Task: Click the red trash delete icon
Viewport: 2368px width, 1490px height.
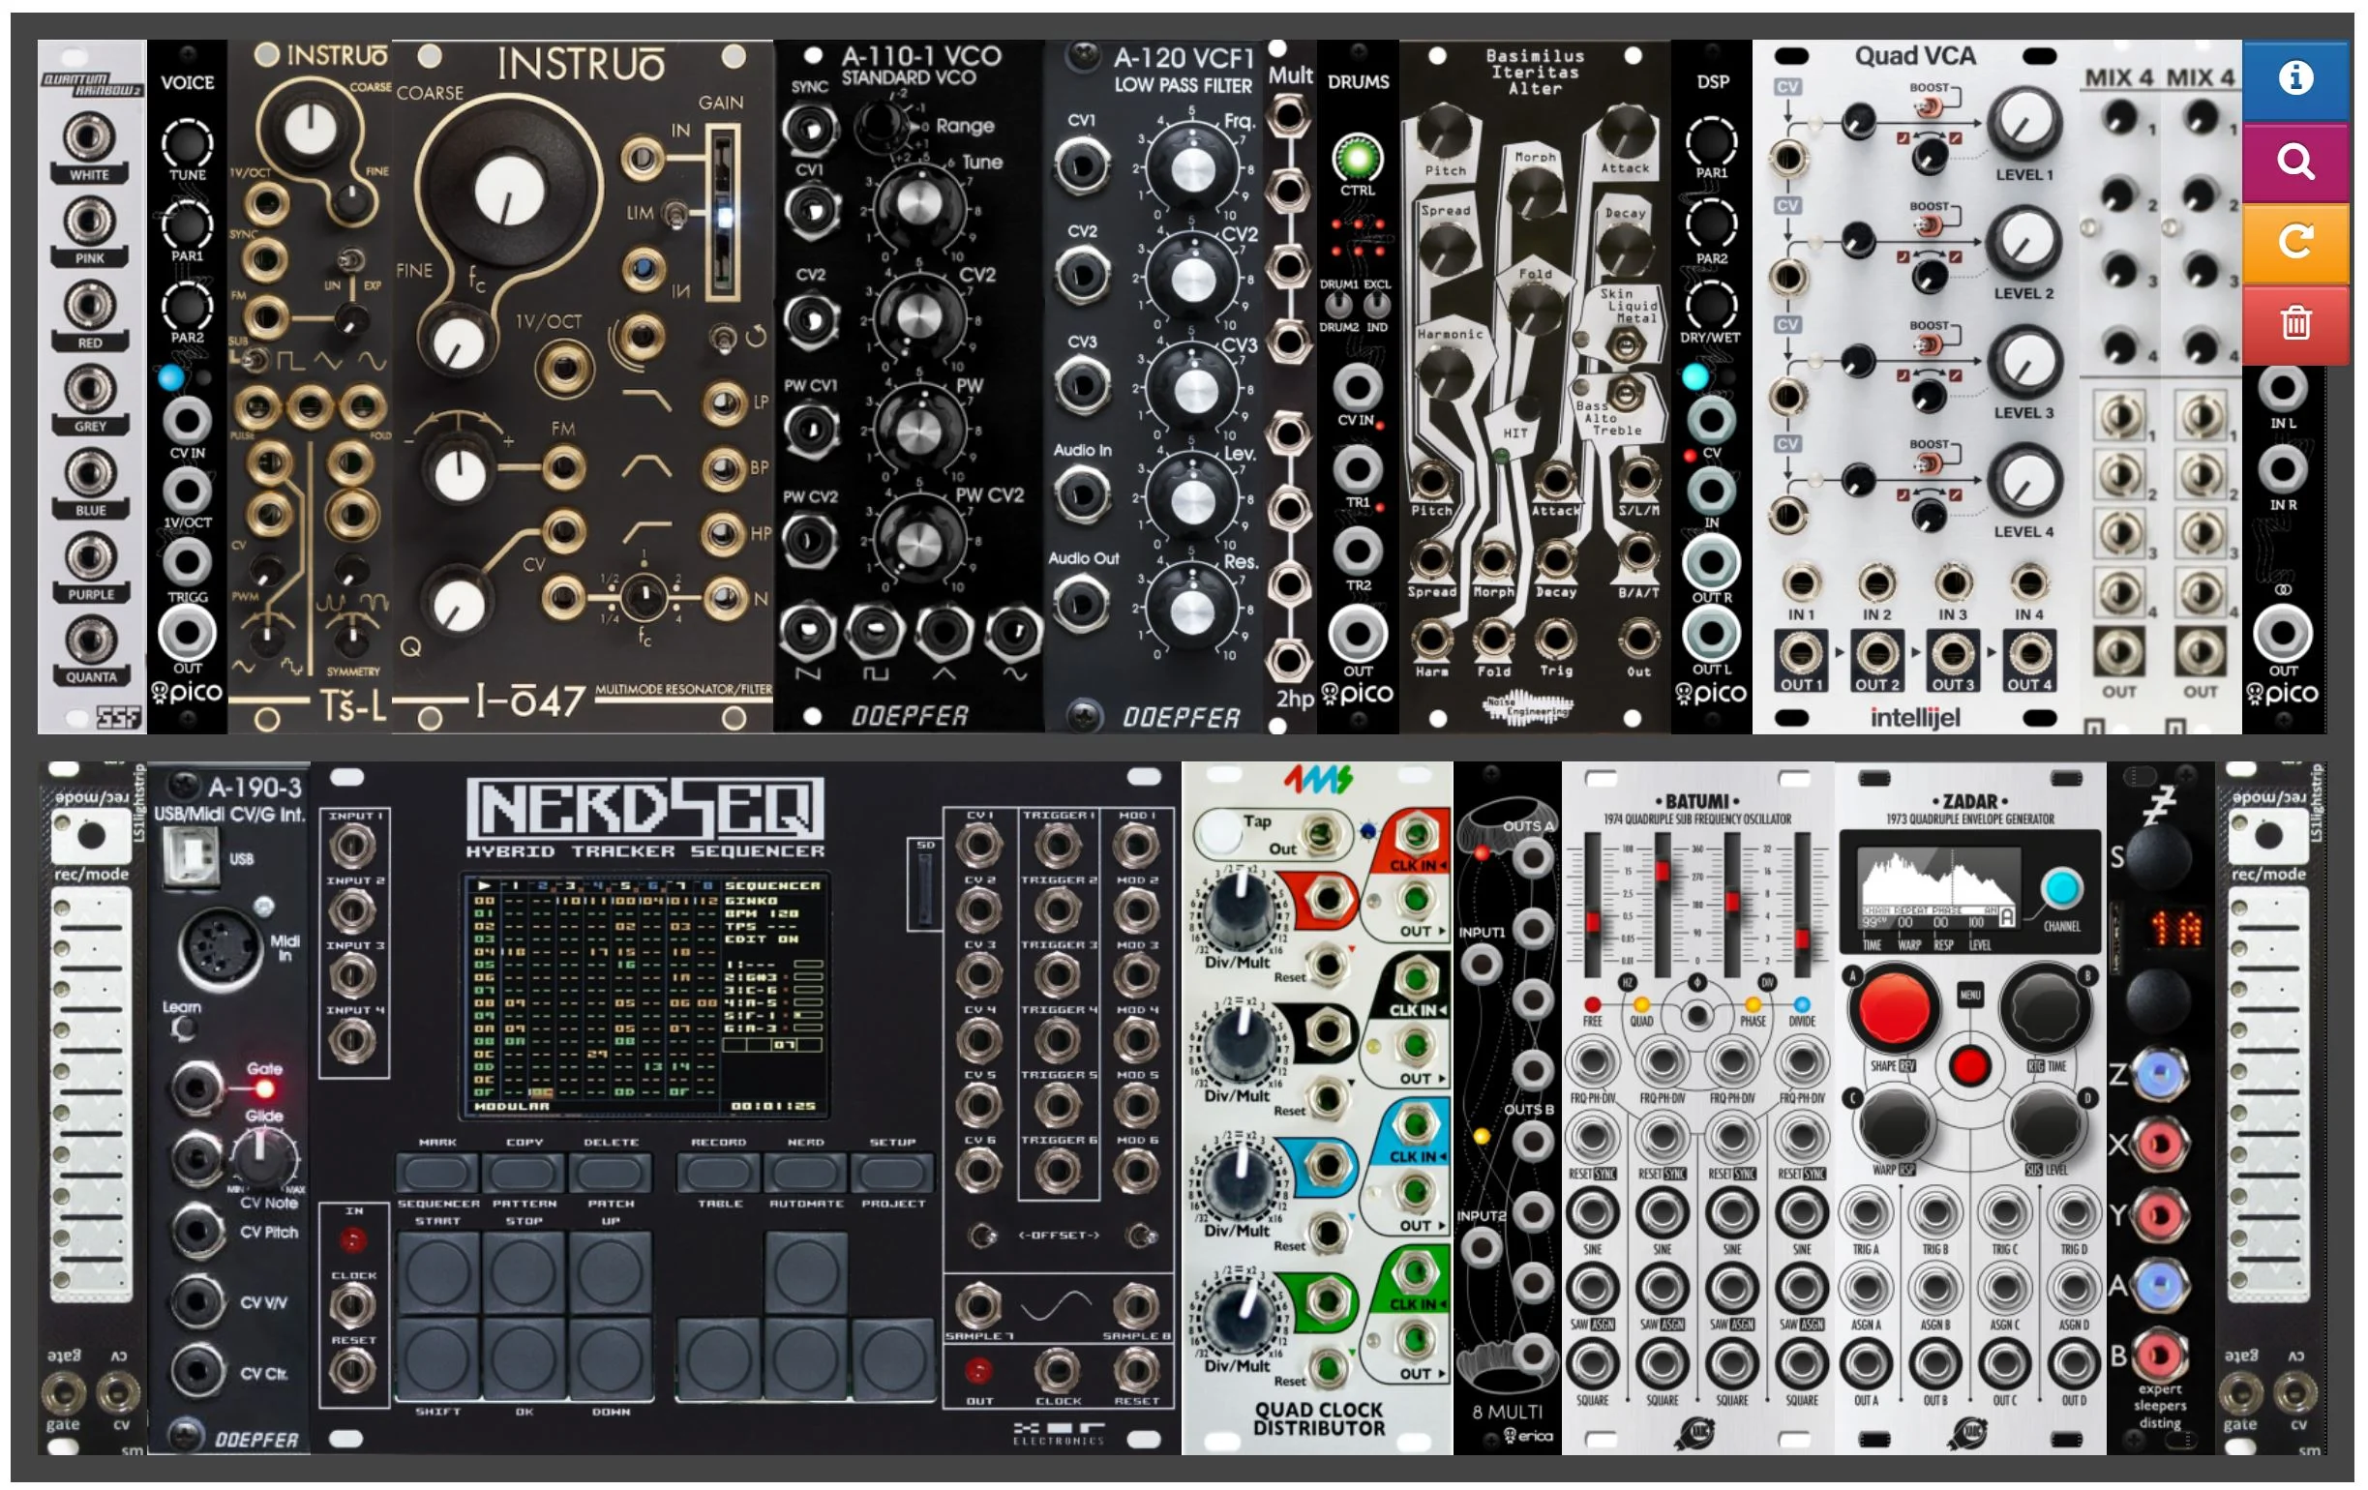Action: 2295,322
